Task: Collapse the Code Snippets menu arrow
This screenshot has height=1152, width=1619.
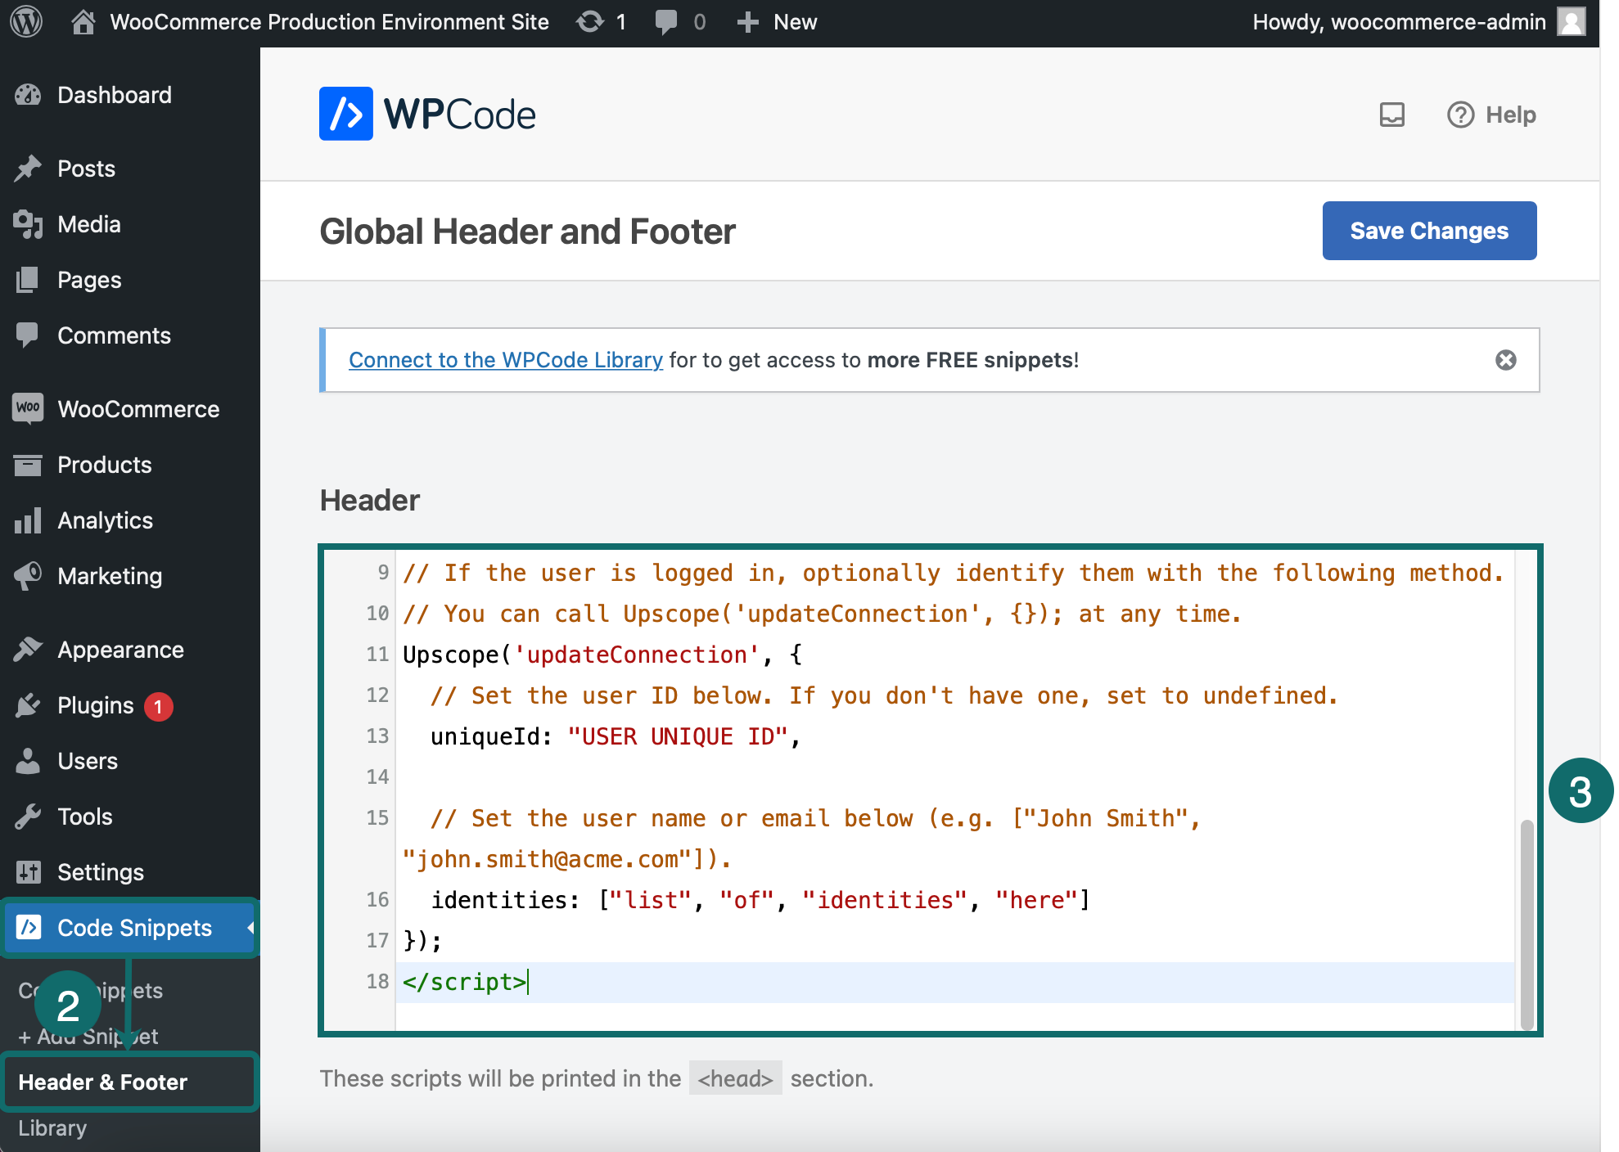Action: tap(250, 928)
